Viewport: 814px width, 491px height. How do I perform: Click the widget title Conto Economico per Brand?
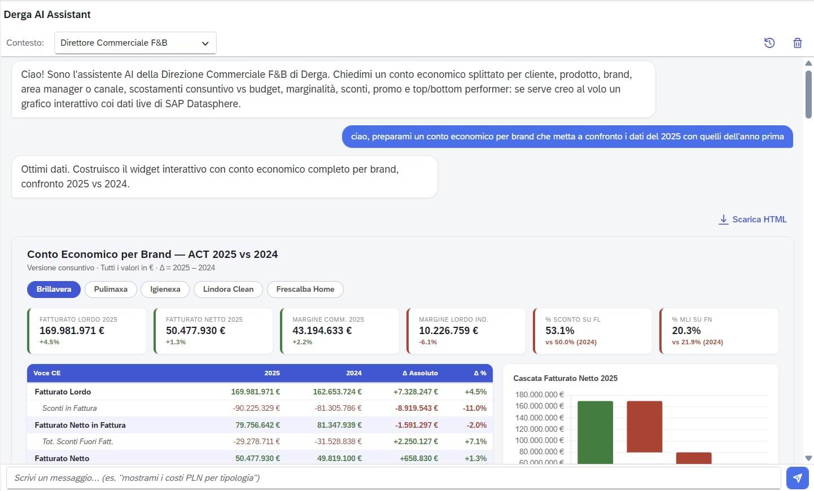point(152,255)
